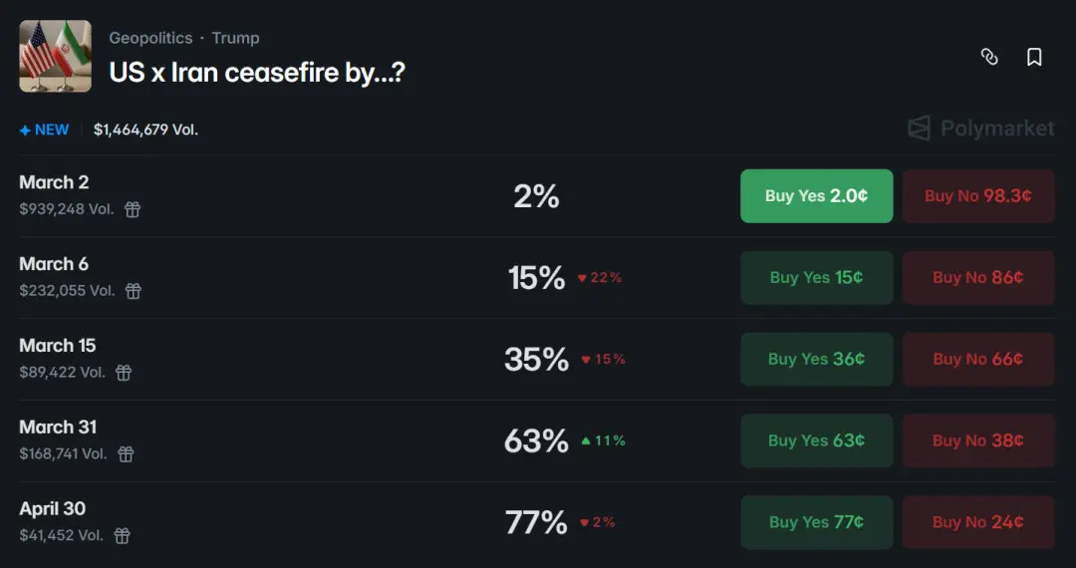Image resolution: width=1076 pixels, height=568 pixels.
Task: Click the gift icon in March 6 row
Action: (x=134, y=291)
